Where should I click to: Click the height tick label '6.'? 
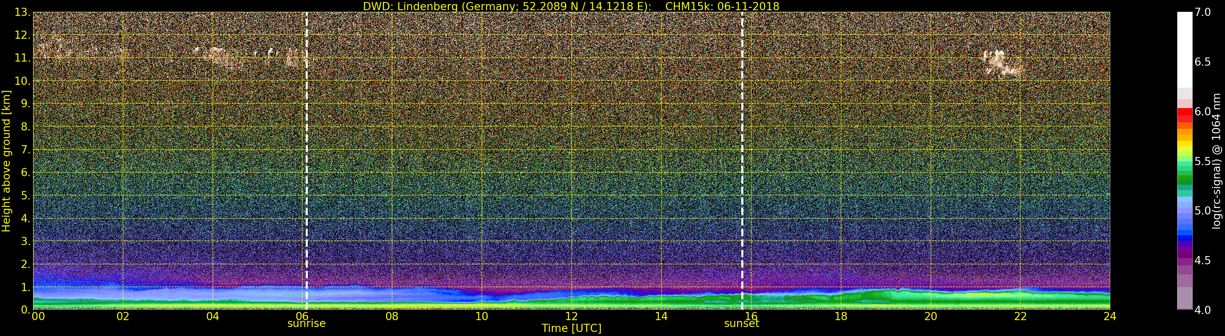click(x=25, y=172)
